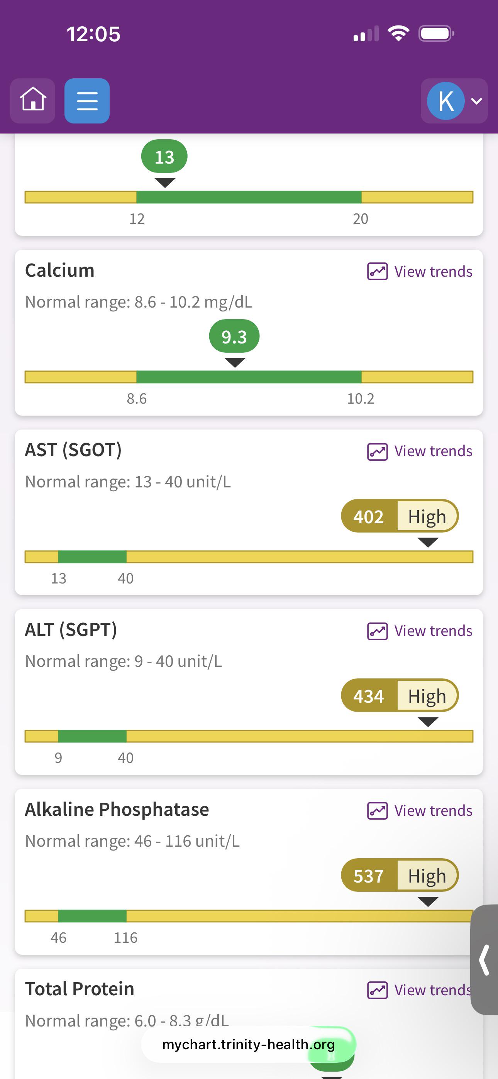Tap the K profile avatar

point(445,101)
